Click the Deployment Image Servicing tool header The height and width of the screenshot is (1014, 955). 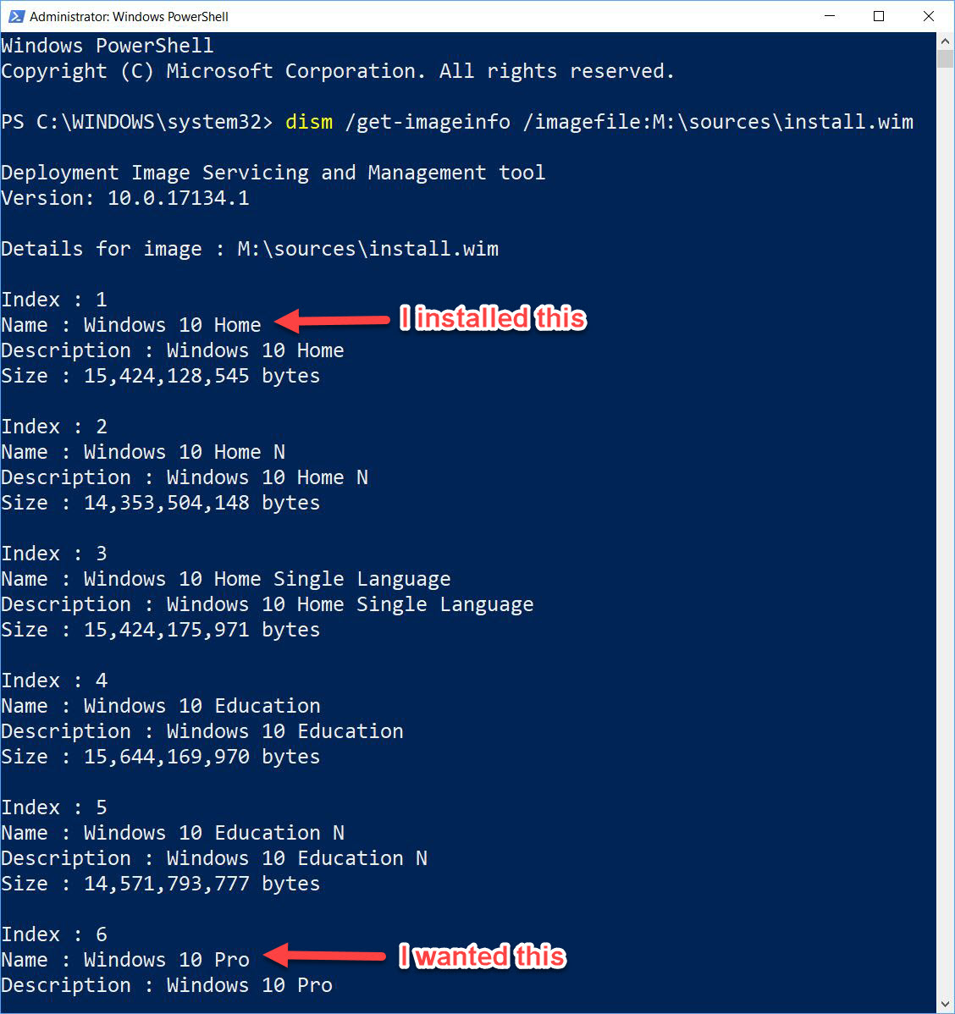[273, 172]
